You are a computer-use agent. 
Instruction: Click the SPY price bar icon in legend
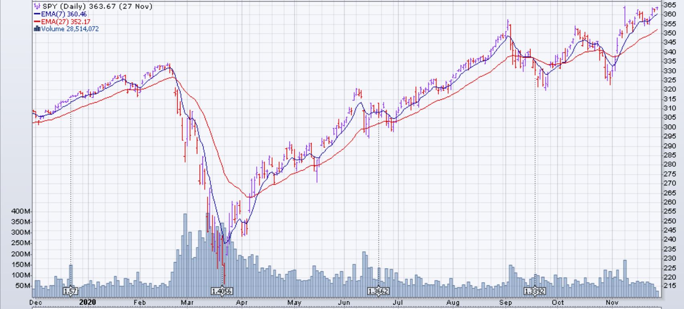37,6
